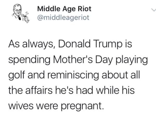The image size is (156, 118).
Task: Open the Middle Age Riot display name
Action: tap(64, 9)
